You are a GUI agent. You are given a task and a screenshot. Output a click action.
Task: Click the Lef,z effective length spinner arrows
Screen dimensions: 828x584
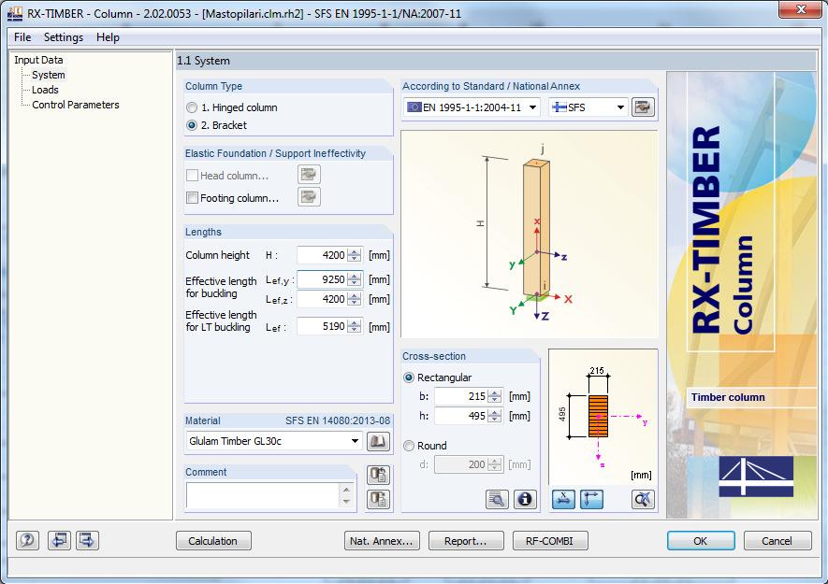pyautogui.click(x=355, y=299)
